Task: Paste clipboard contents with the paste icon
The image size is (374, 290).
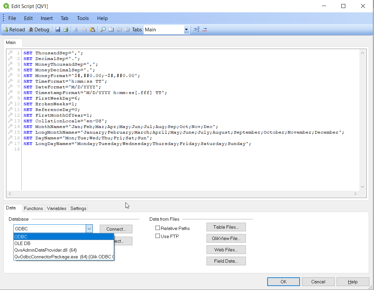Action: [x=92, y=29]
